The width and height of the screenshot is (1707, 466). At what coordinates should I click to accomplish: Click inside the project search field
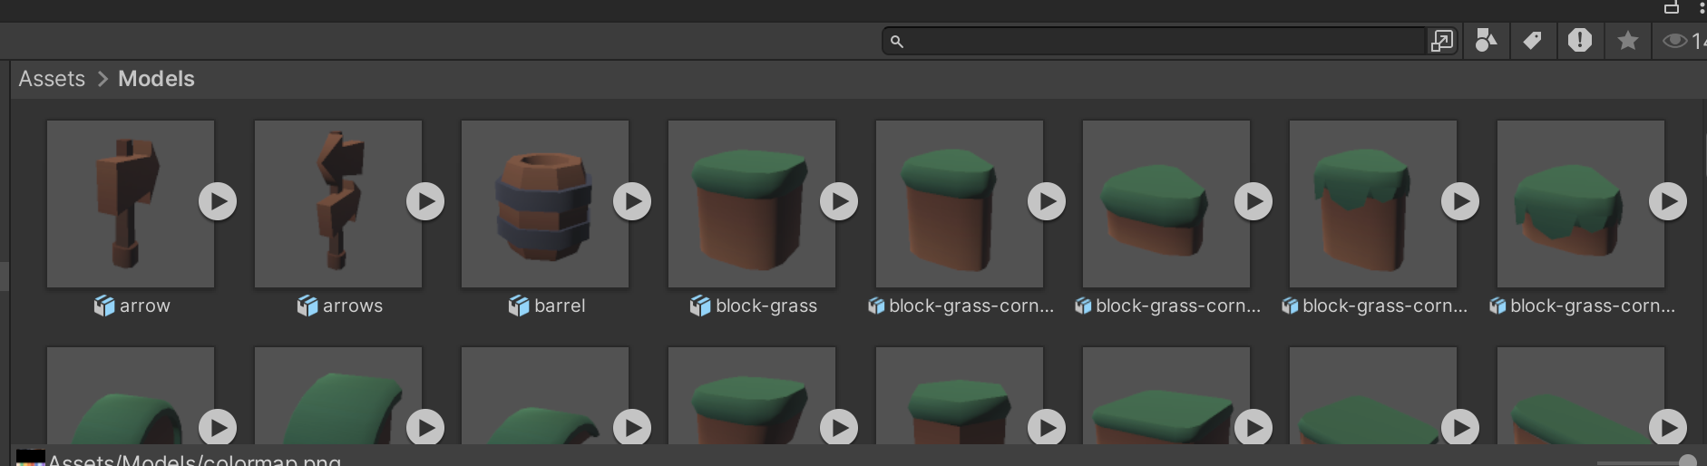[1161, 42]
